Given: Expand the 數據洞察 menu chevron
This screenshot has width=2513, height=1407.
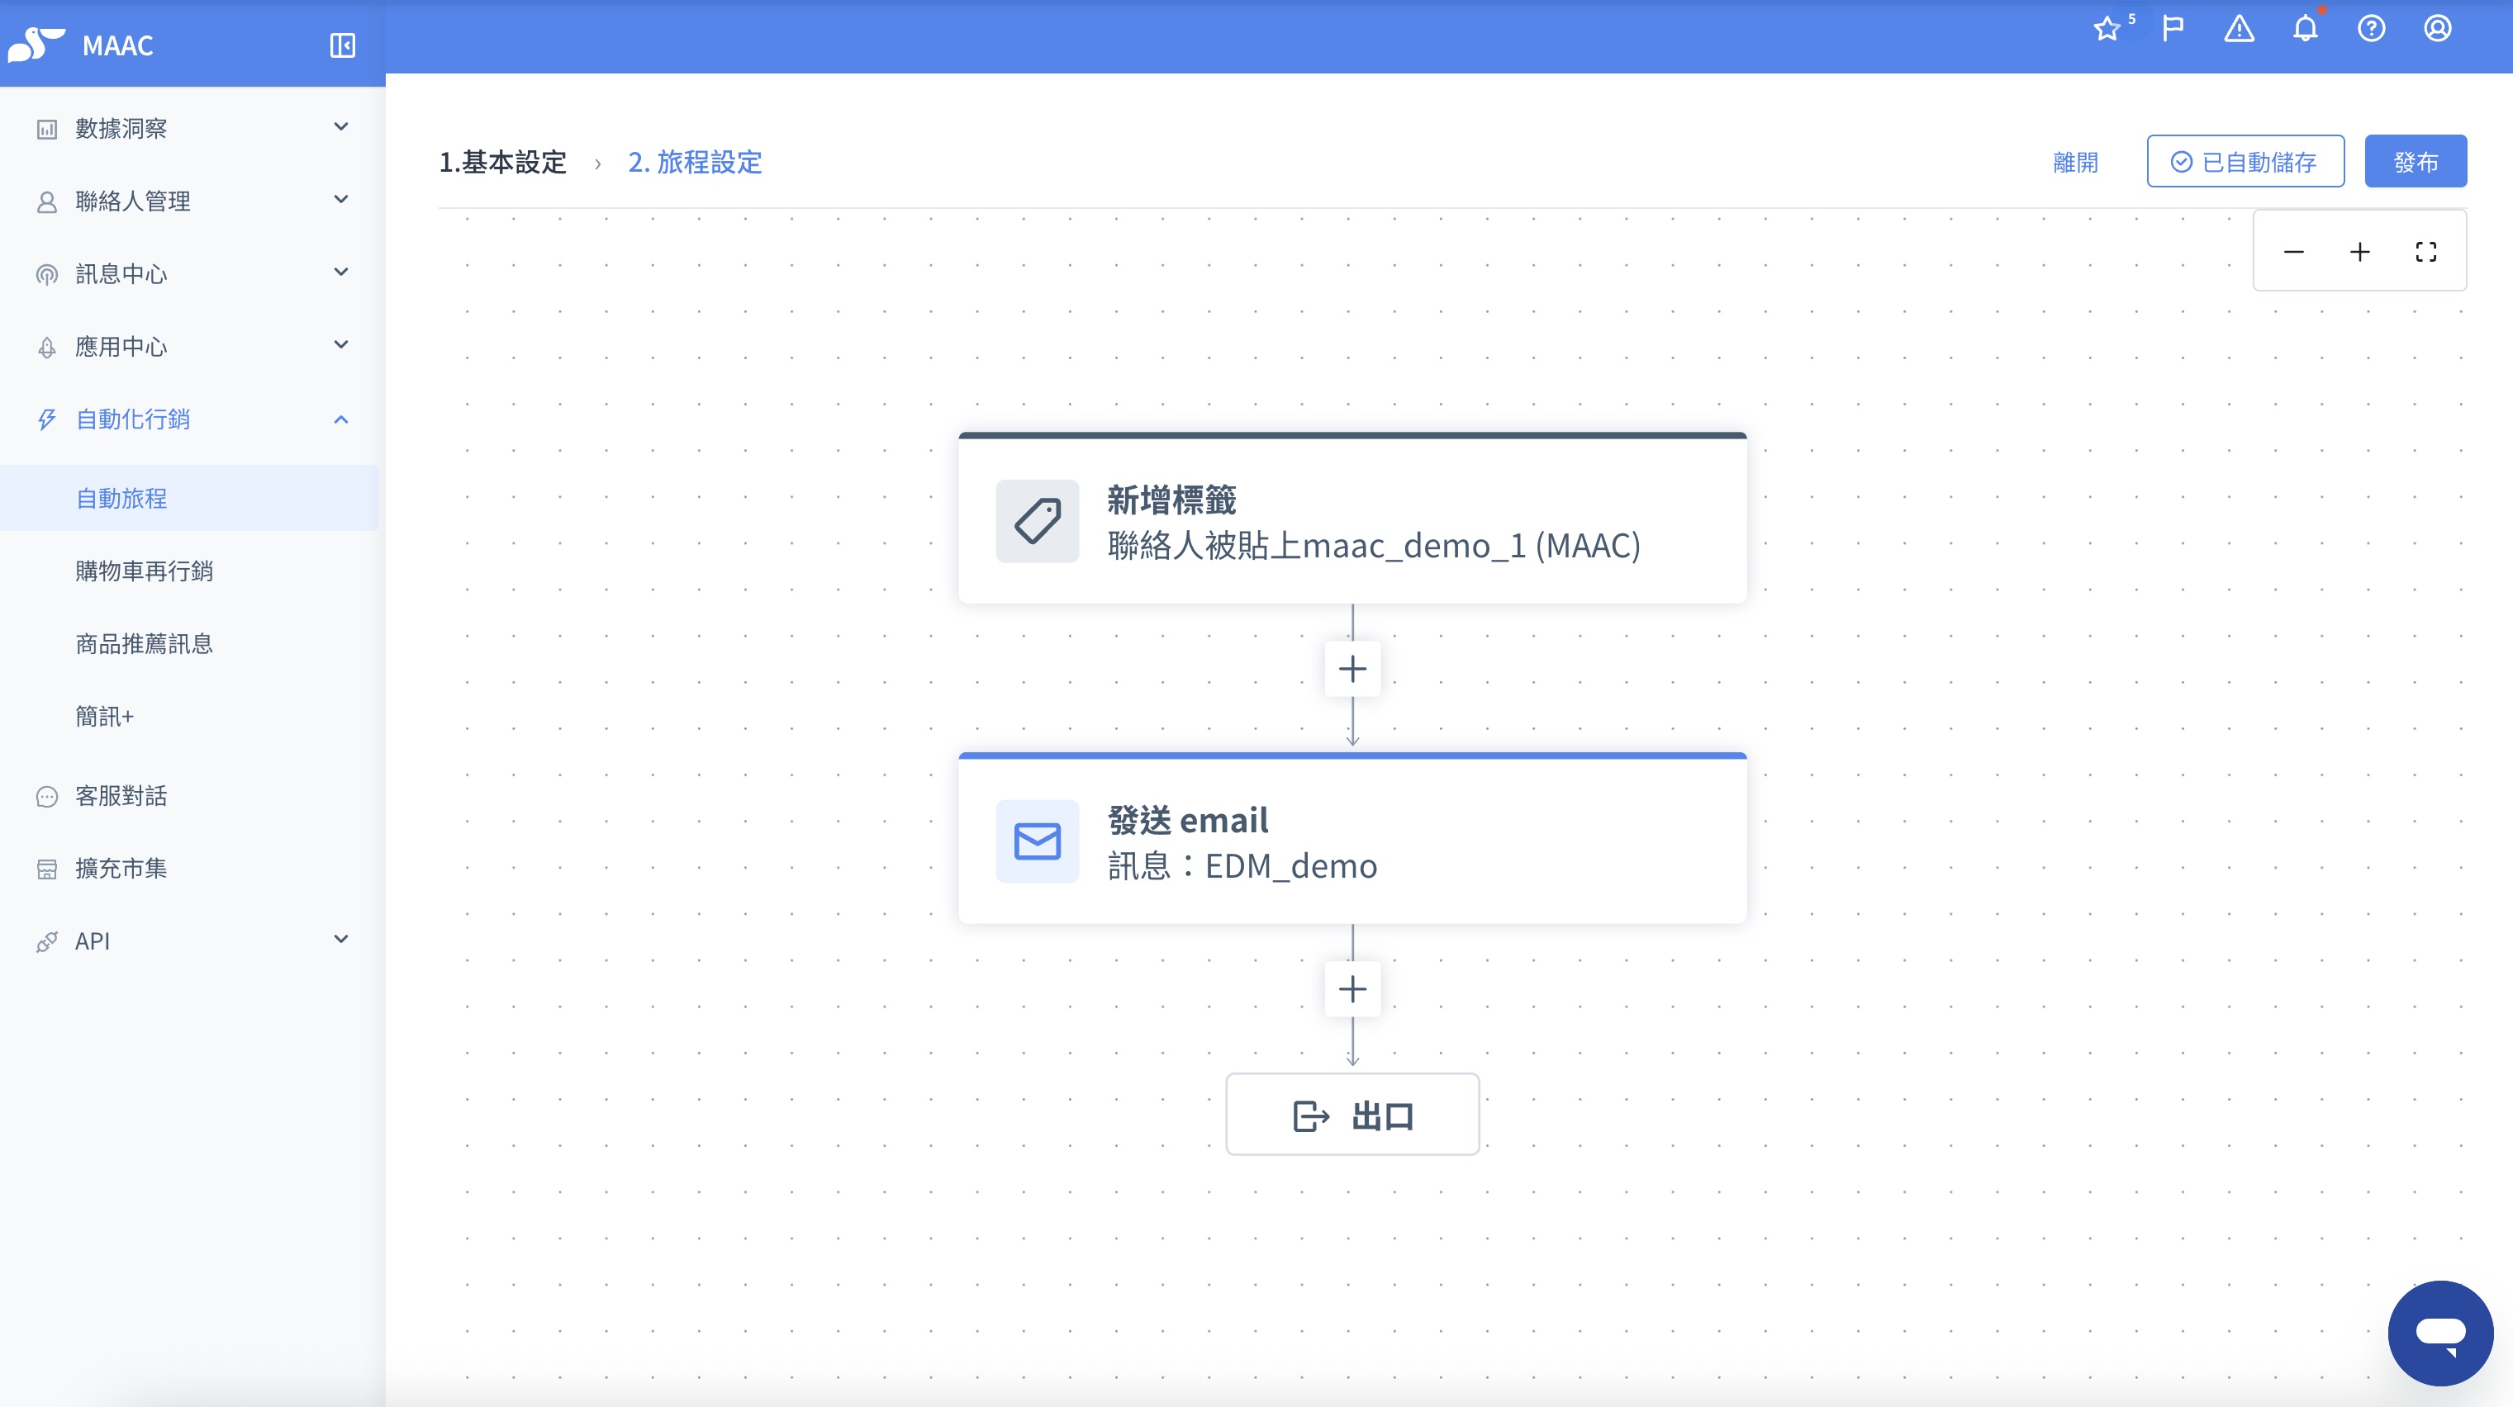Looking at the screenshot, I should coord(340,127).
